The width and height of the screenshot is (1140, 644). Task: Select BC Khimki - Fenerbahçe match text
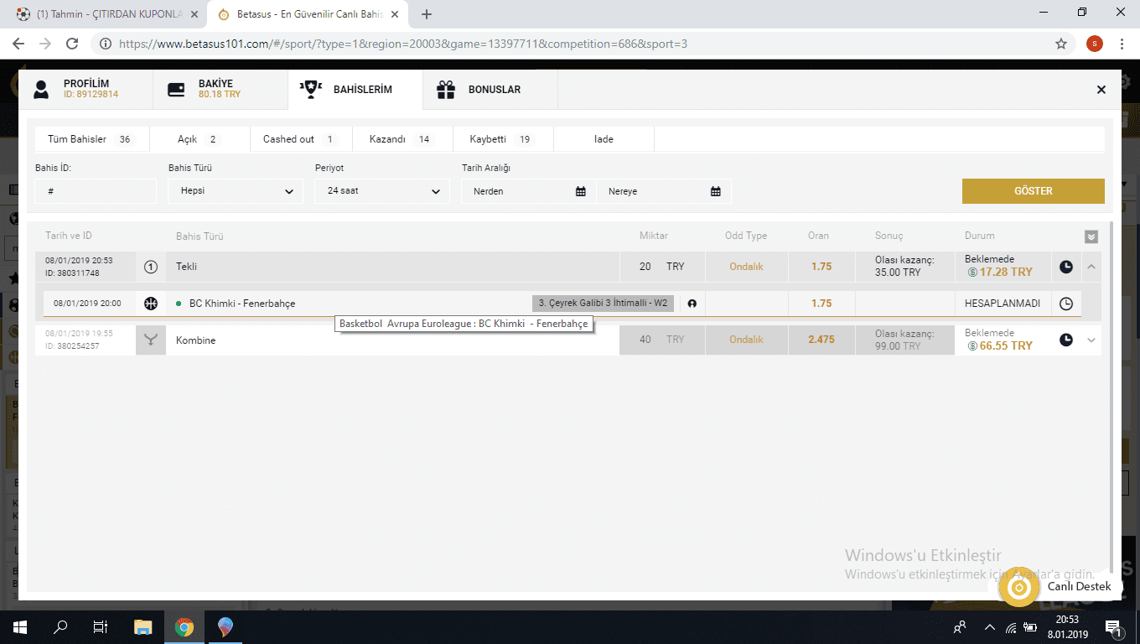point(242,304)
